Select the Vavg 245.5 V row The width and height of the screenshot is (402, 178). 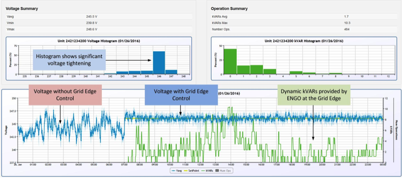pos(98,16)
